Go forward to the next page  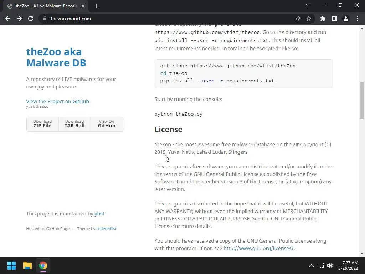click(x=19, y=19)
